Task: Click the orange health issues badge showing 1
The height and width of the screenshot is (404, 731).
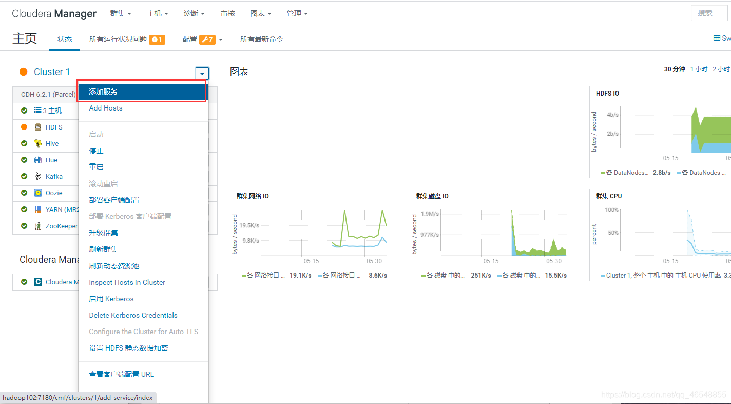Action: coord(157,39)
